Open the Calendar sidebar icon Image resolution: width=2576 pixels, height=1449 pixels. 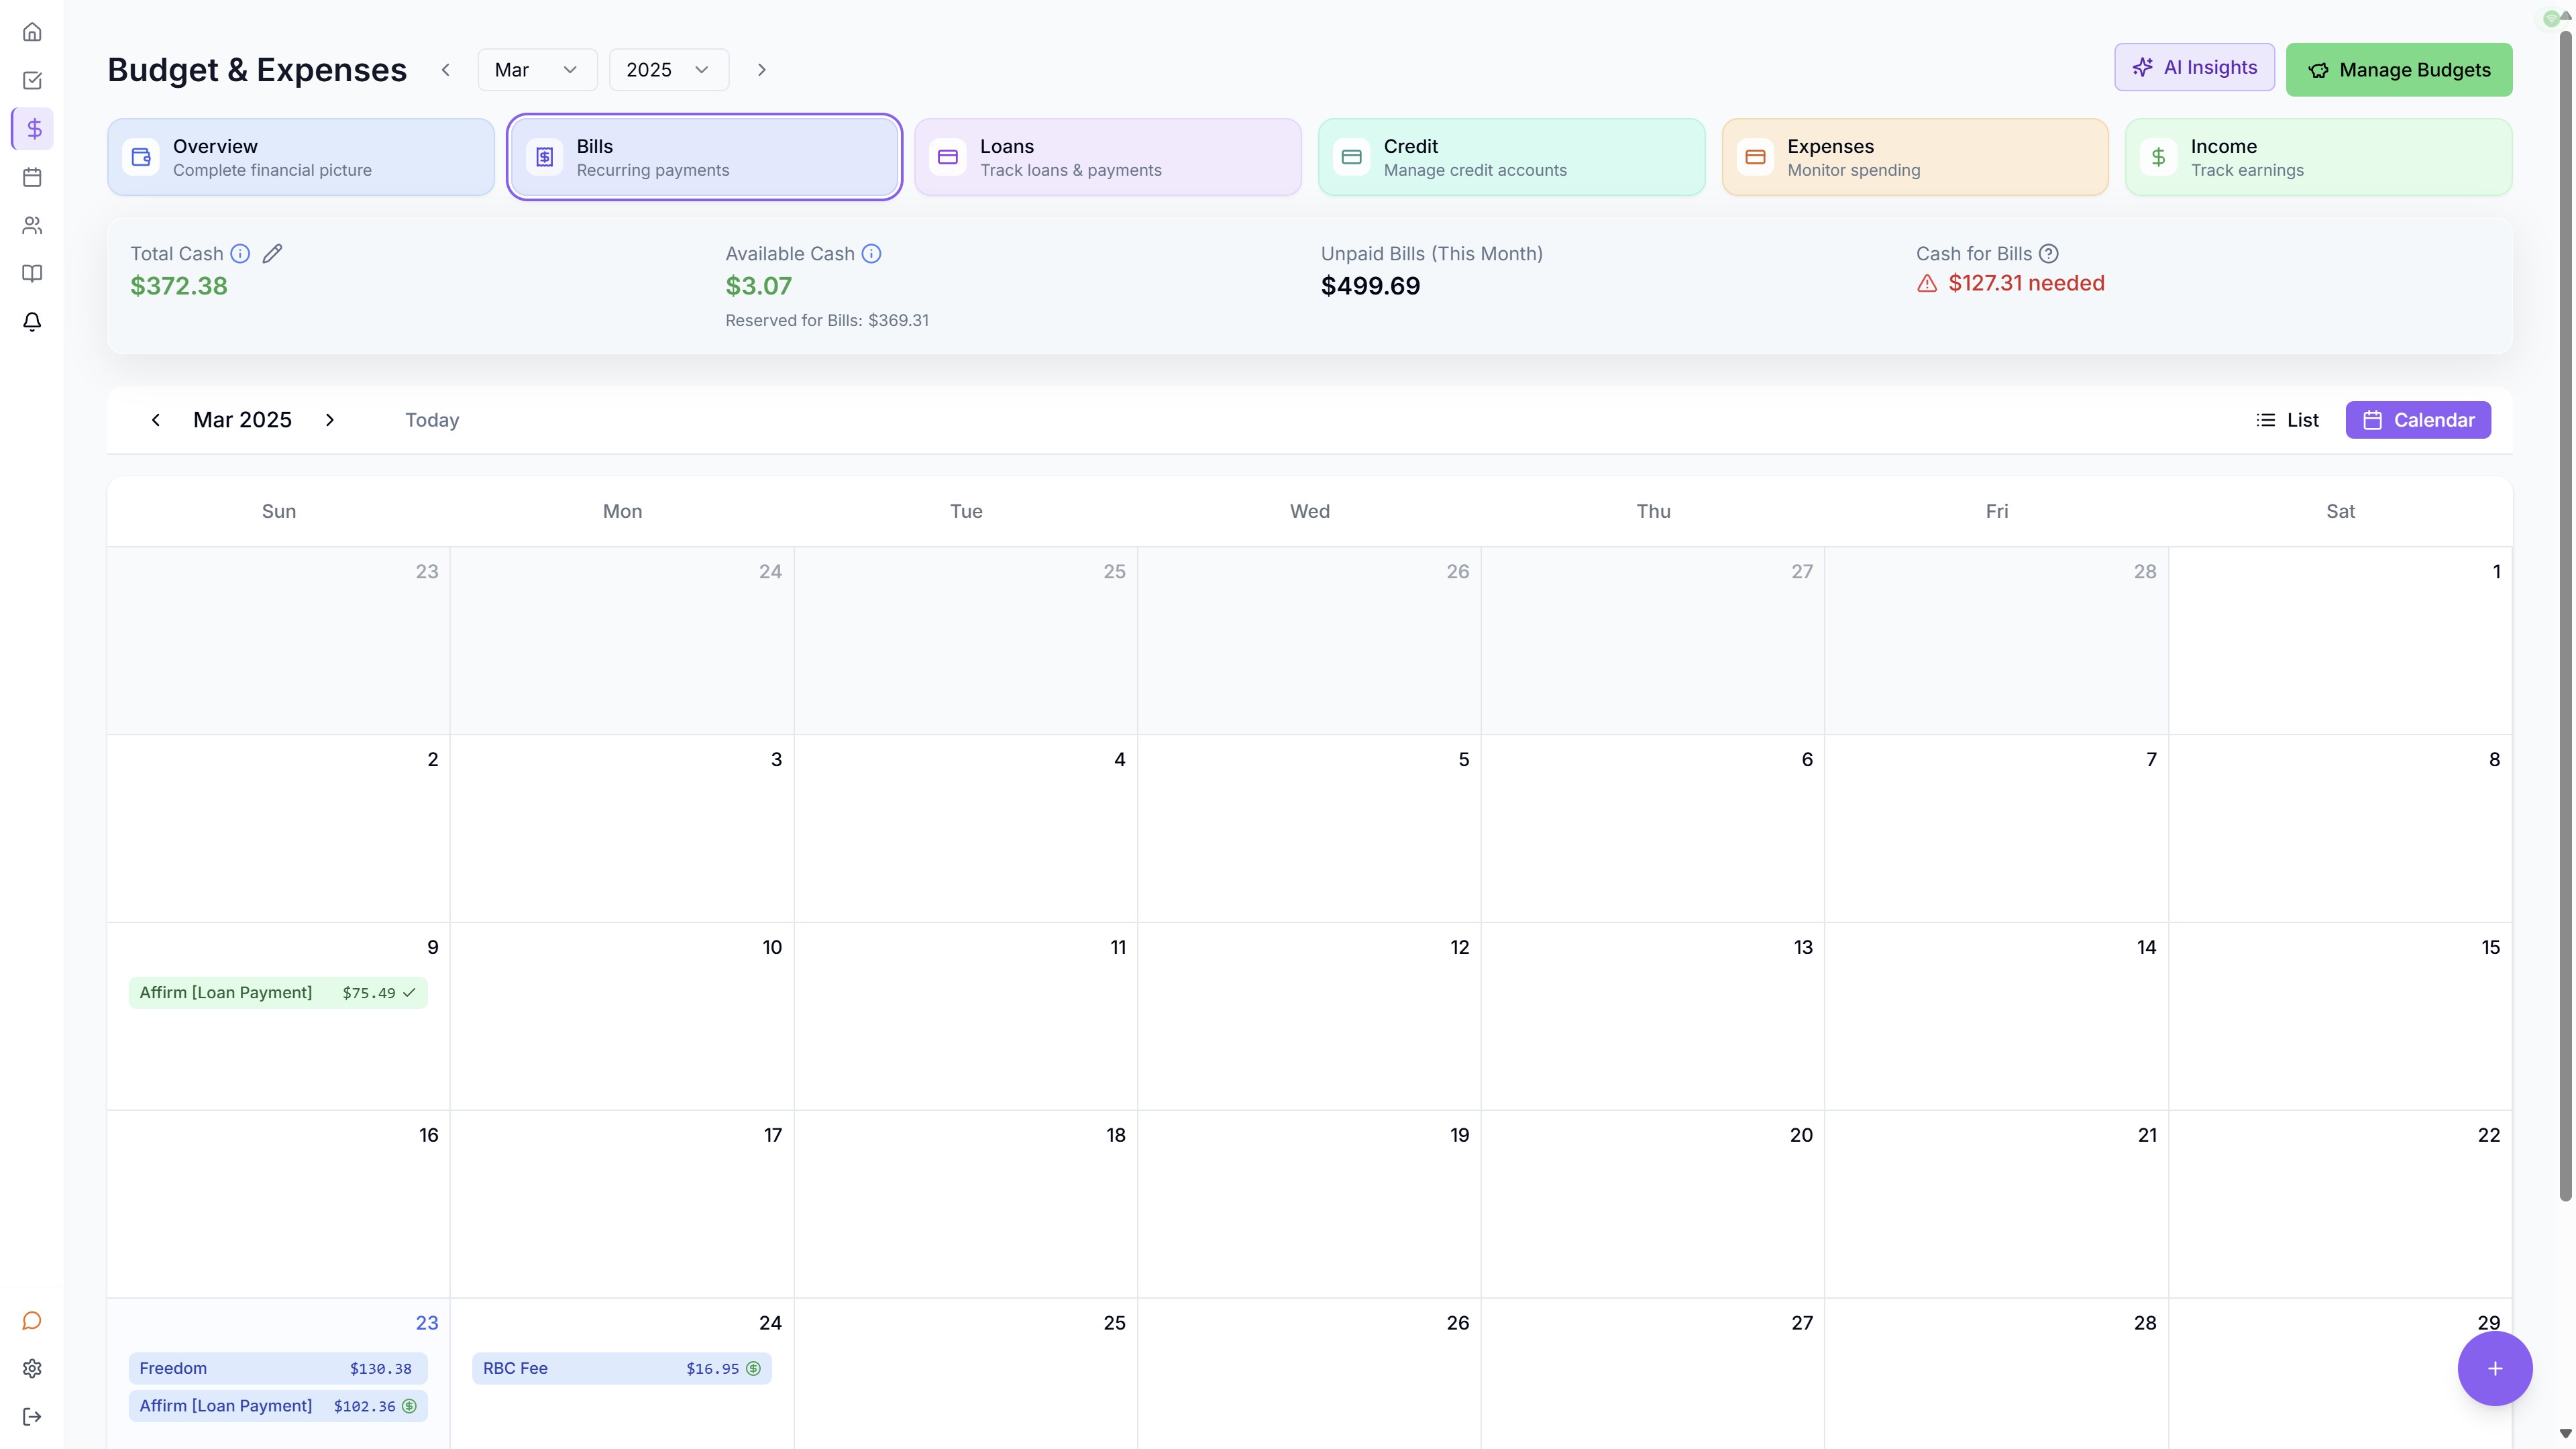tap(32, 177)
